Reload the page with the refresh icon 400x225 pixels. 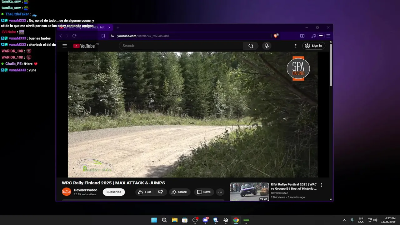[74, 36]
